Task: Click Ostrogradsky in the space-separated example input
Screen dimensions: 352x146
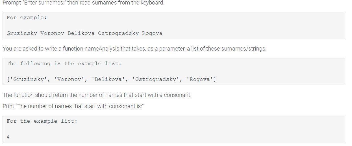Action: pos(118,33)
